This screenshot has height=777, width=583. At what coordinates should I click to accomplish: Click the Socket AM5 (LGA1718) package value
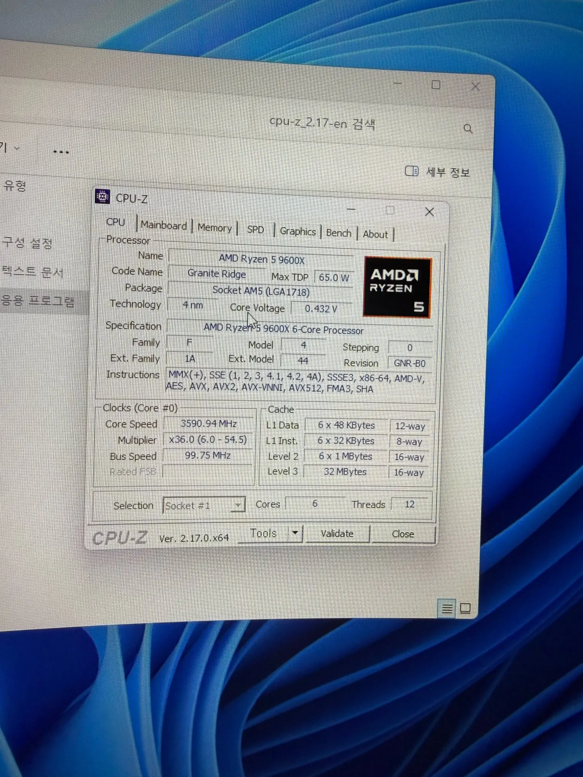261,291
